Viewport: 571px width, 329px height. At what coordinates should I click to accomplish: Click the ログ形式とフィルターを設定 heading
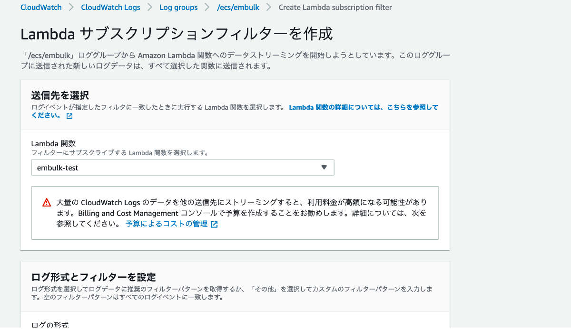(93, 277)
